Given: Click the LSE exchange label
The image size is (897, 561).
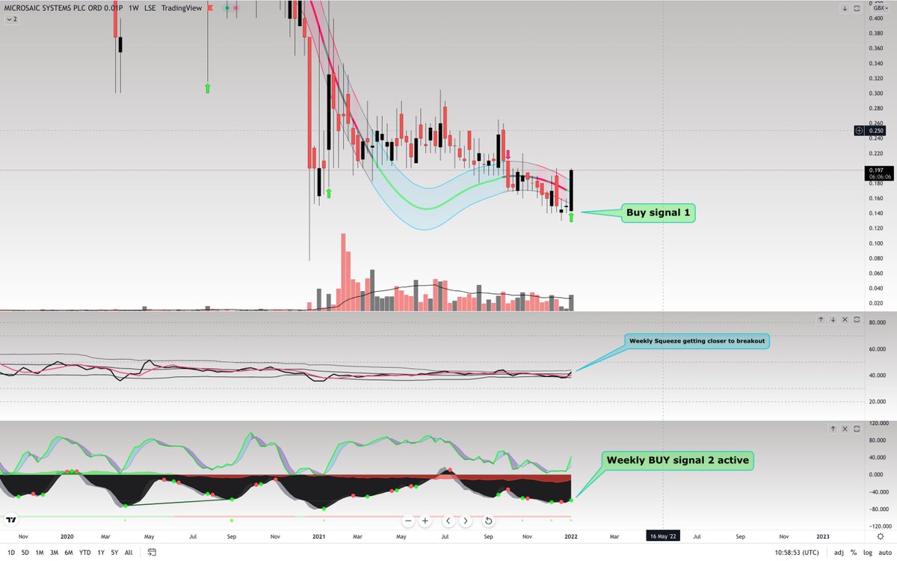Looking at the screenshot, I should (149, 8).
